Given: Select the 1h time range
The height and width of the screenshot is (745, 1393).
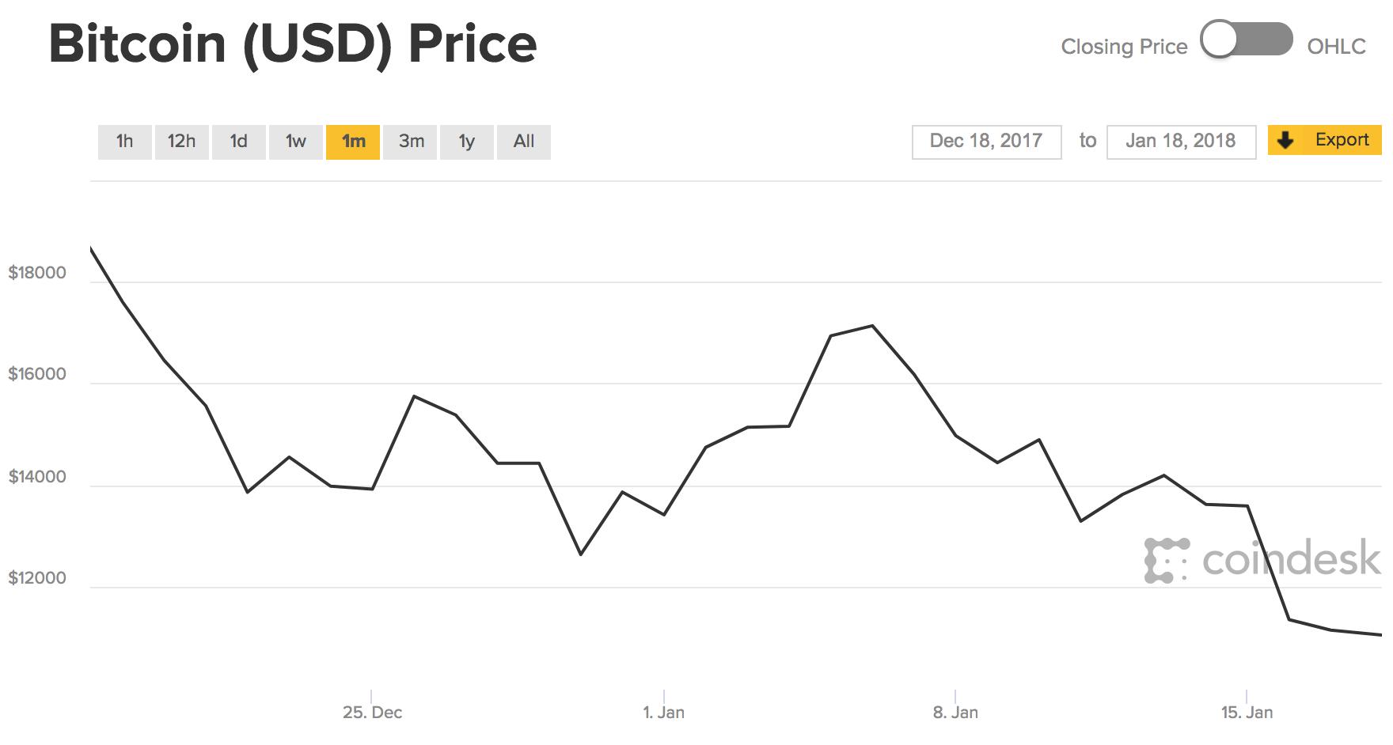Looking at the screenshot, I should (x=125, y=142).
